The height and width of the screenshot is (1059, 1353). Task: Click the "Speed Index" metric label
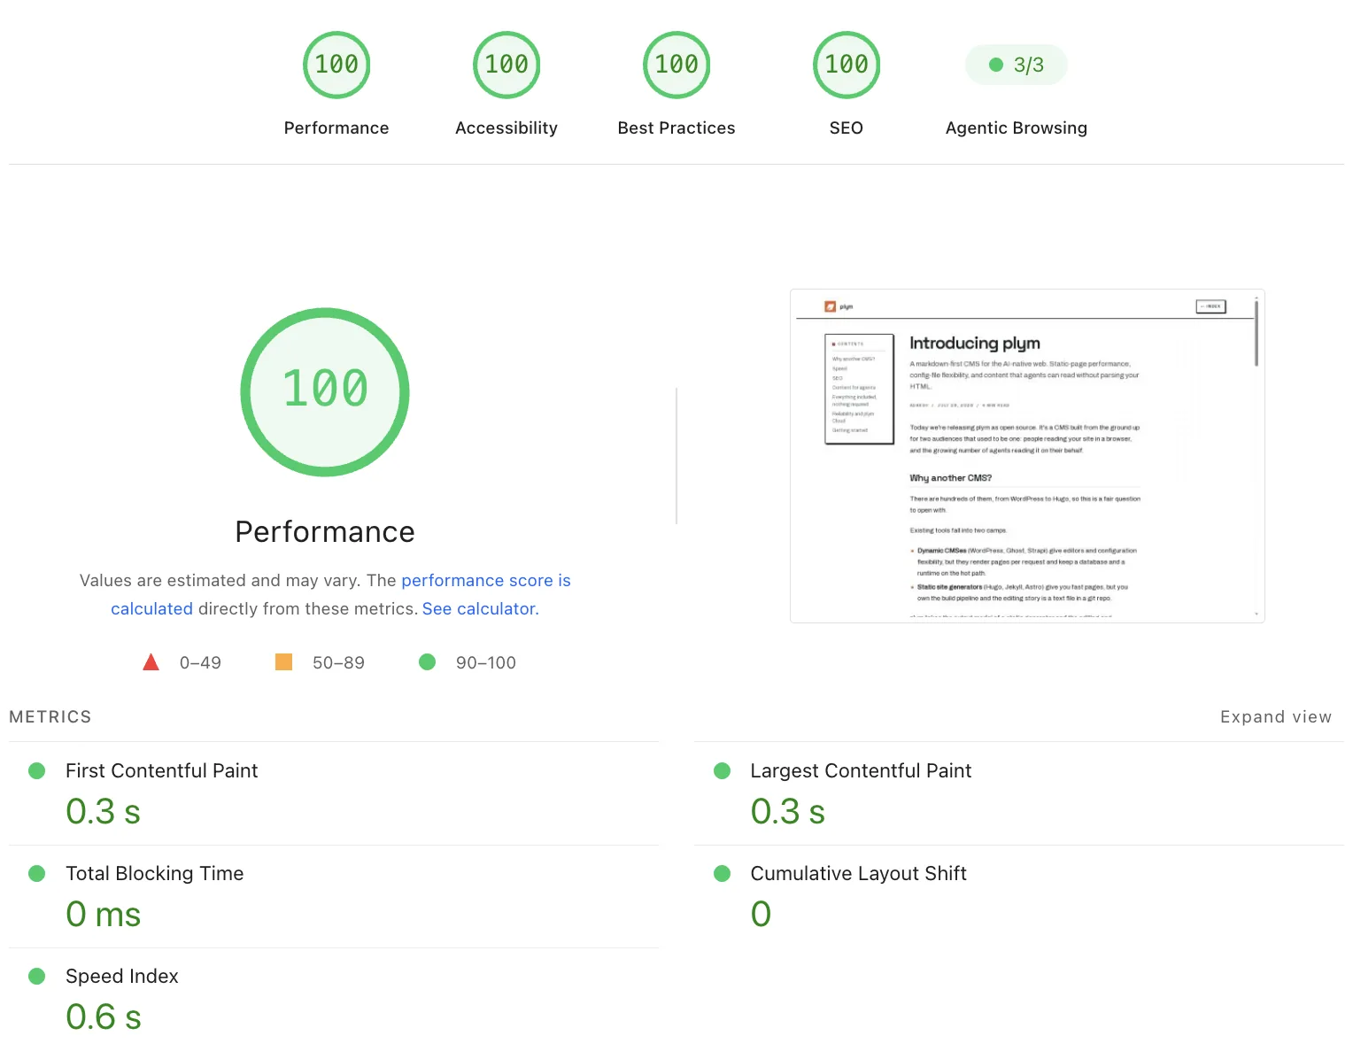(x=122, y=976)
